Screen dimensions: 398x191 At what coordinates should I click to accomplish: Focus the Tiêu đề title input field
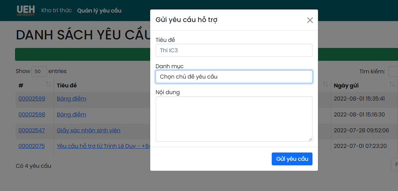pyautogui.click(x=234, y=50)
